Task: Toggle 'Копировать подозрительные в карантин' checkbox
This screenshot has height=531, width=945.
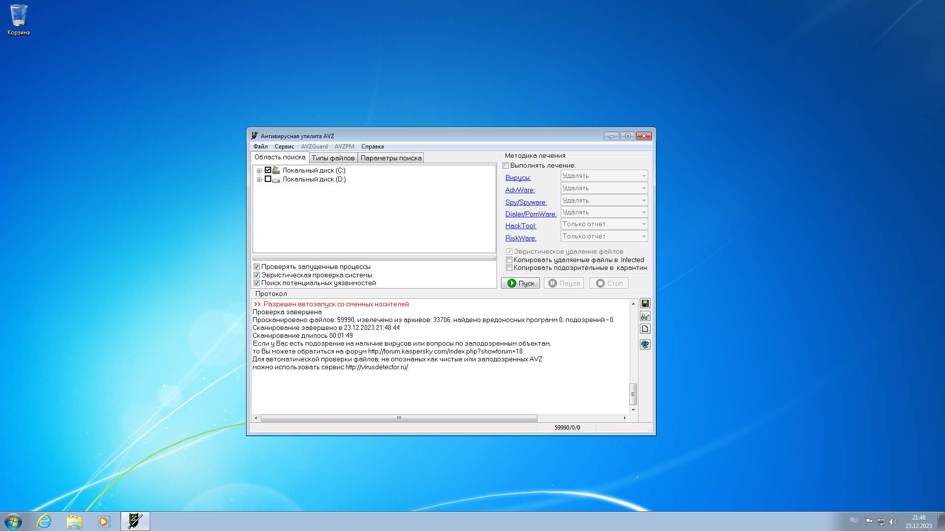Action: [509, 268]
